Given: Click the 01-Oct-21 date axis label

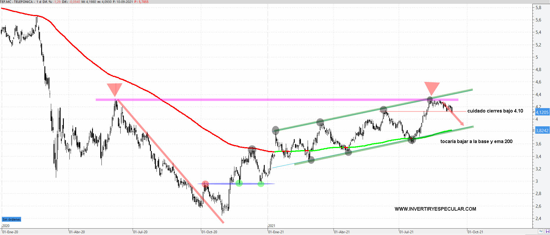Looking at the screenshot, I should (475, 232).
